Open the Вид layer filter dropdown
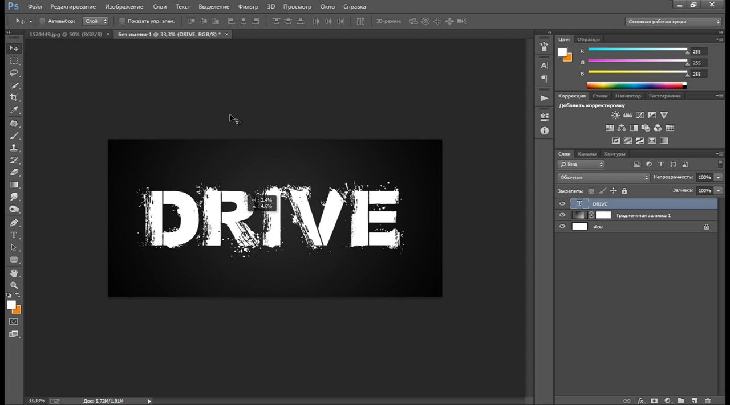This screenshot has width=730, height=405. click(581, 164)
